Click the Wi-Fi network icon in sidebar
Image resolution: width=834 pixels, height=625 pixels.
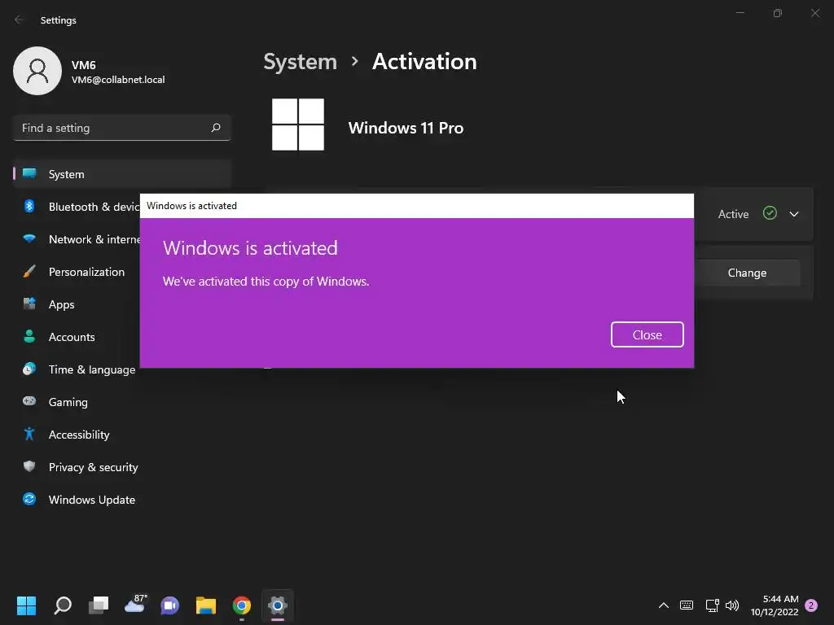tap(29, 238)
